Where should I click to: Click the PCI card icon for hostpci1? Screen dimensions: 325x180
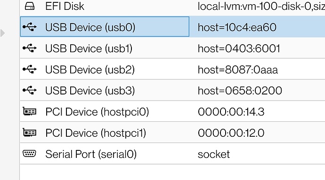pyautogui.click(x=29, y=133)
